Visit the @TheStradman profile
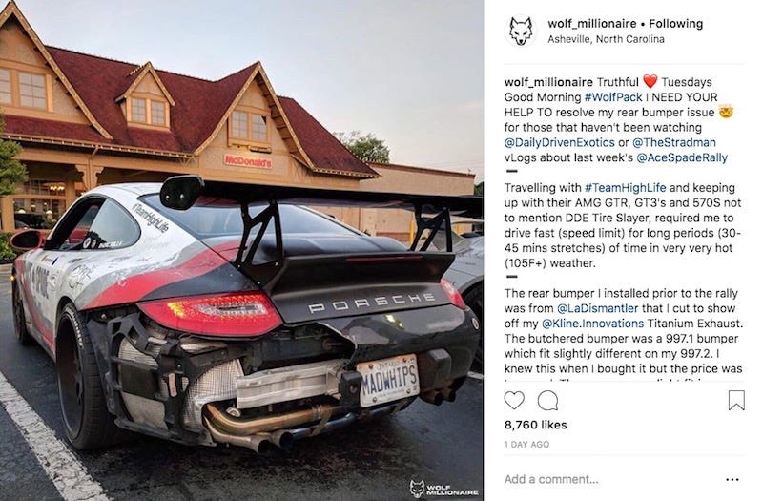This screenshot has width=763, height=501. (x=674, y=142)
